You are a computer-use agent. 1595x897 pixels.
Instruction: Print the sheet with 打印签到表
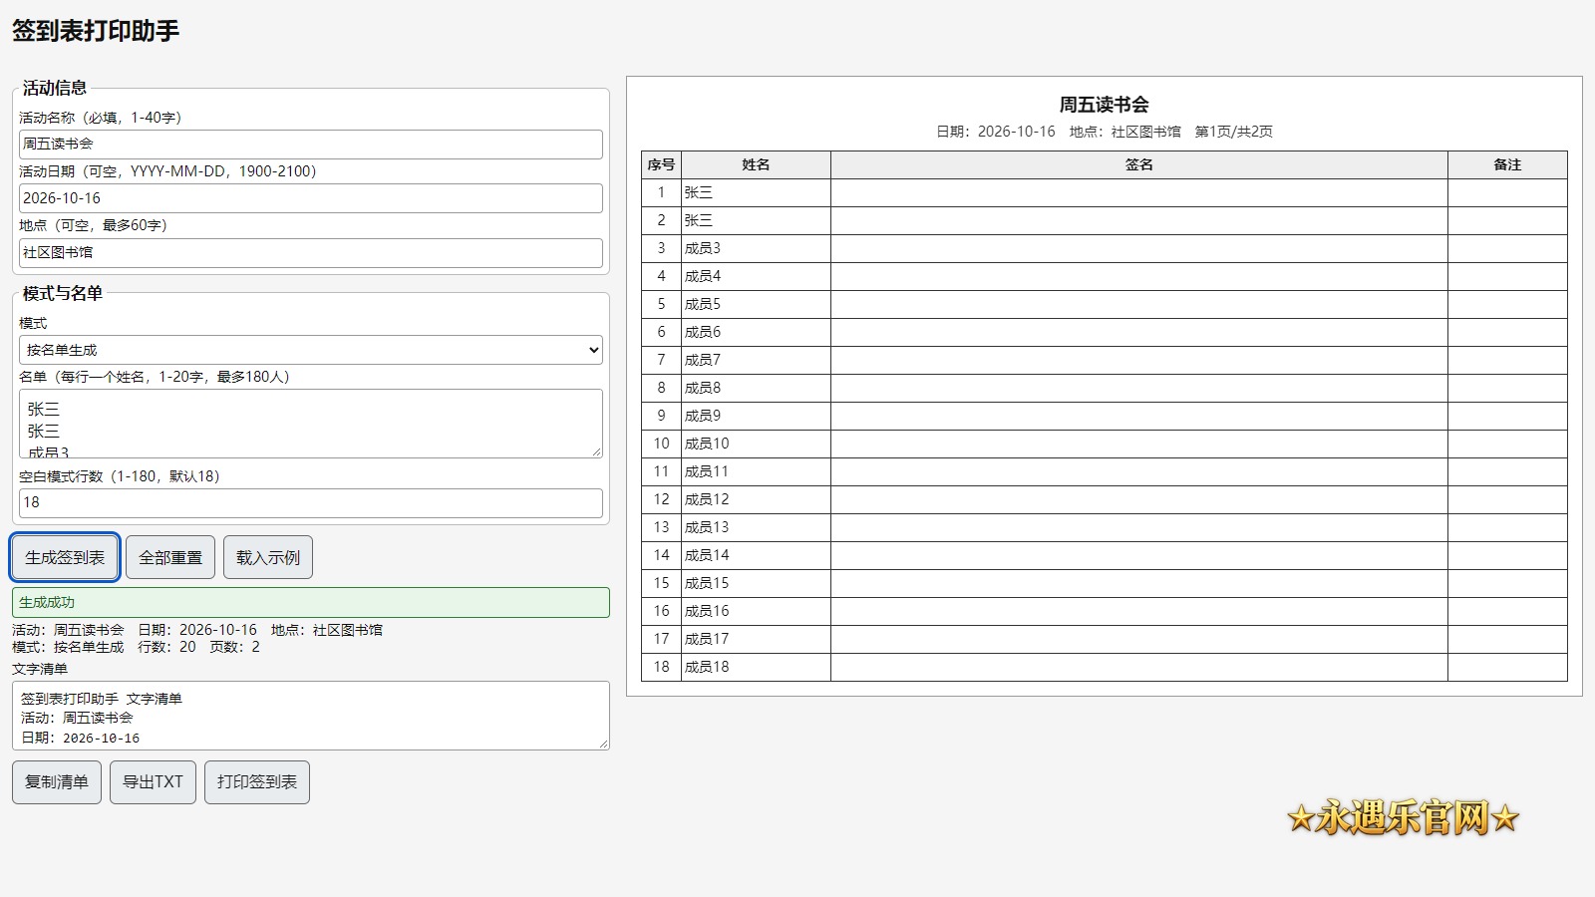pos(257,782)
